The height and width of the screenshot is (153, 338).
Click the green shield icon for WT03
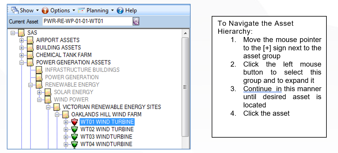pos(74,137)
